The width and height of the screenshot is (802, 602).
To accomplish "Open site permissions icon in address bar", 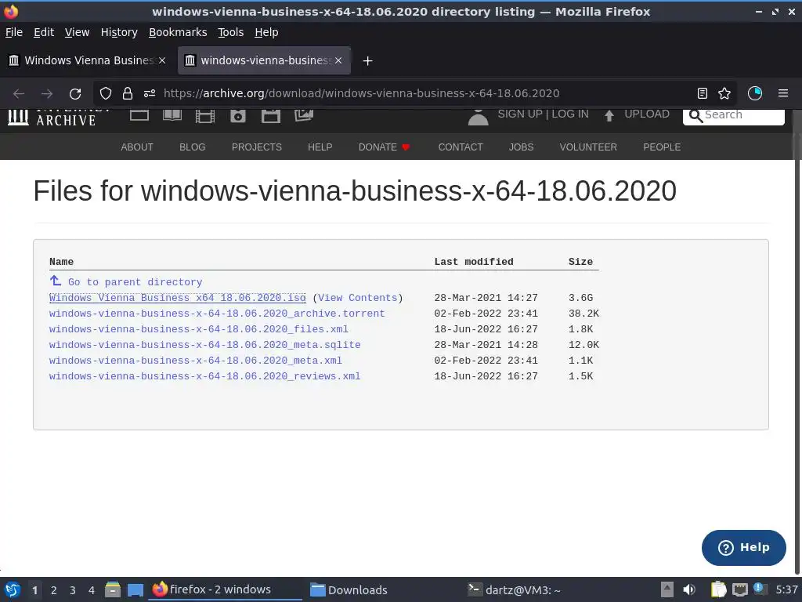I will coord(150,93).
